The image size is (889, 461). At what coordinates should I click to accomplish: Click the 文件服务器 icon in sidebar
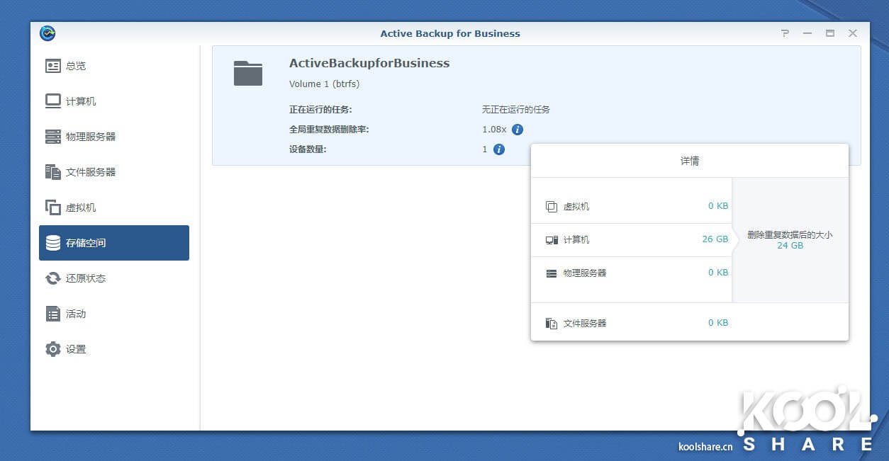(x=53, y=172)
